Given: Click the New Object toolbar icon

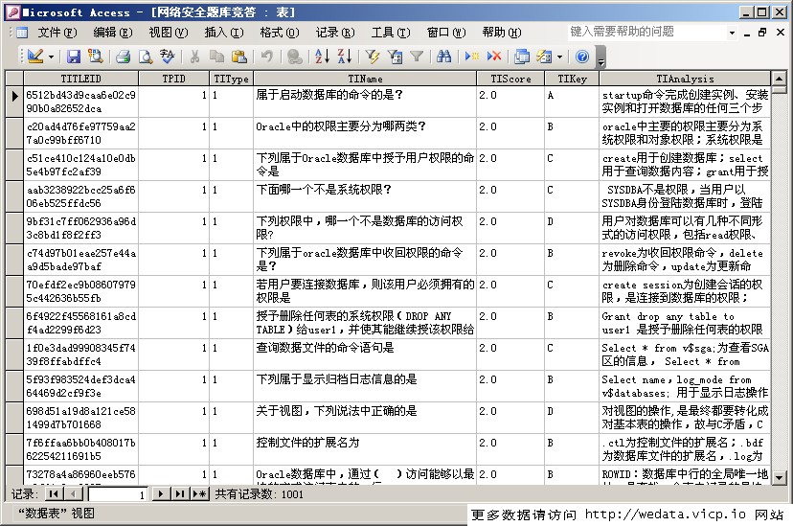Looking at the screenshot, I should (x=544, y=57).
